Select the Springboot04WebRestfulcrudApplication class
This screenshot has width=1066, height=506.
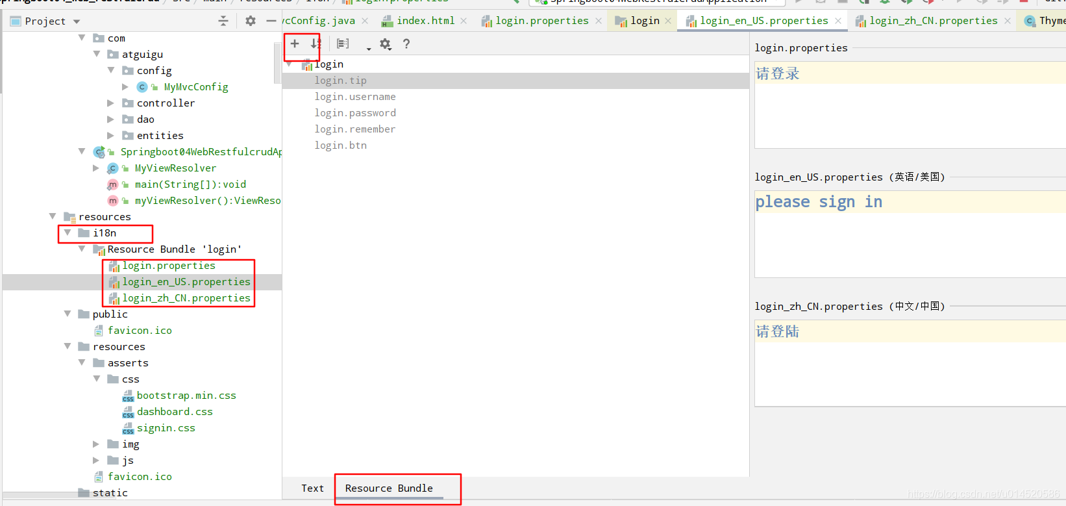pyautogui.click(x=201, y=151)
